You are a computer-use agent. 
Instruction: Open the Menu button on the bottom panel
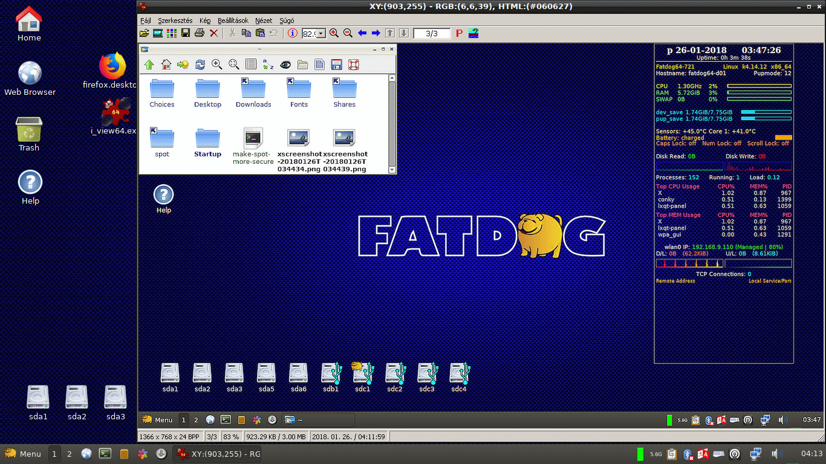pos(22,454)
